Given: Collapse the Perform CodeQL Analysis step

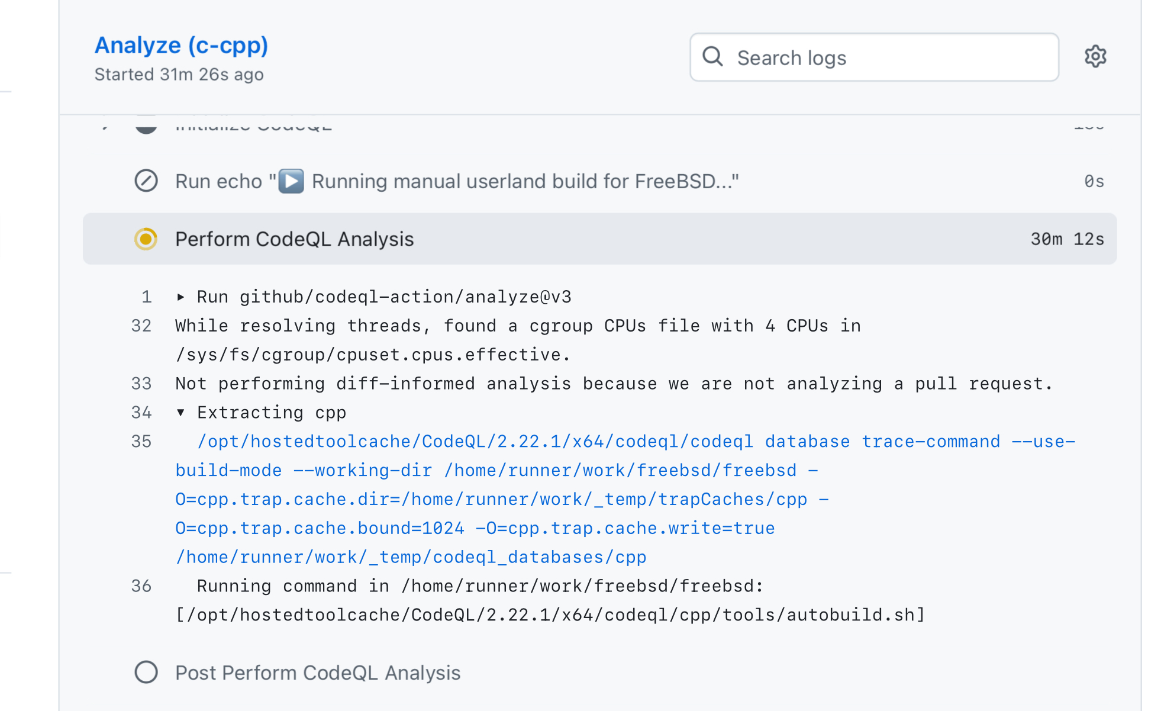Looking at the screenshot, I should (x=295, y=239).
